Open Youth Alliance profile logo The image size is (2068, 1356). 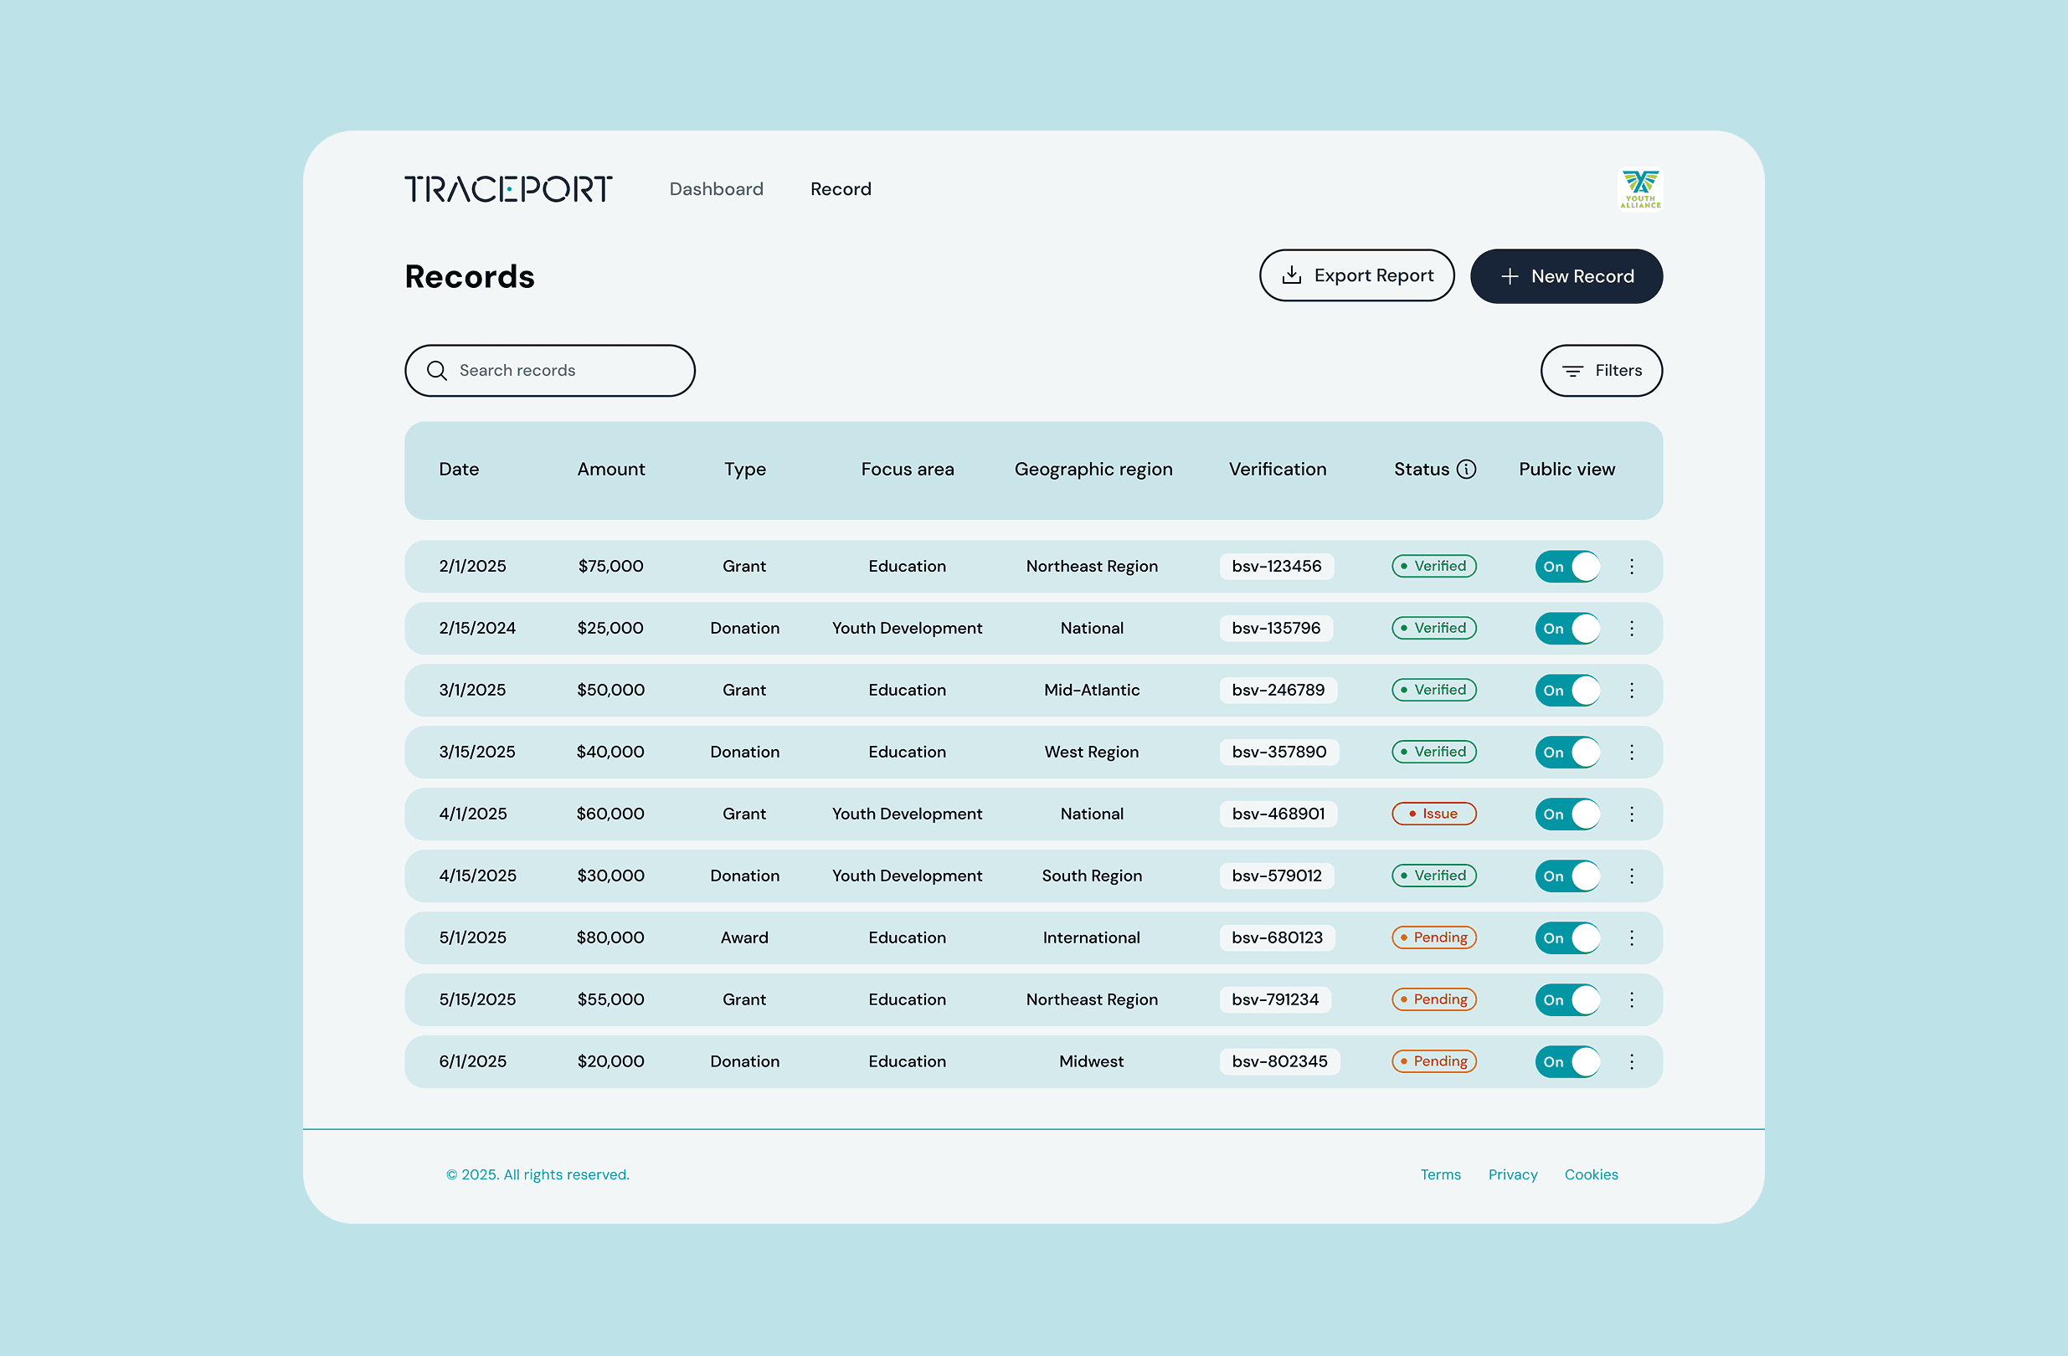point(1639,188)
